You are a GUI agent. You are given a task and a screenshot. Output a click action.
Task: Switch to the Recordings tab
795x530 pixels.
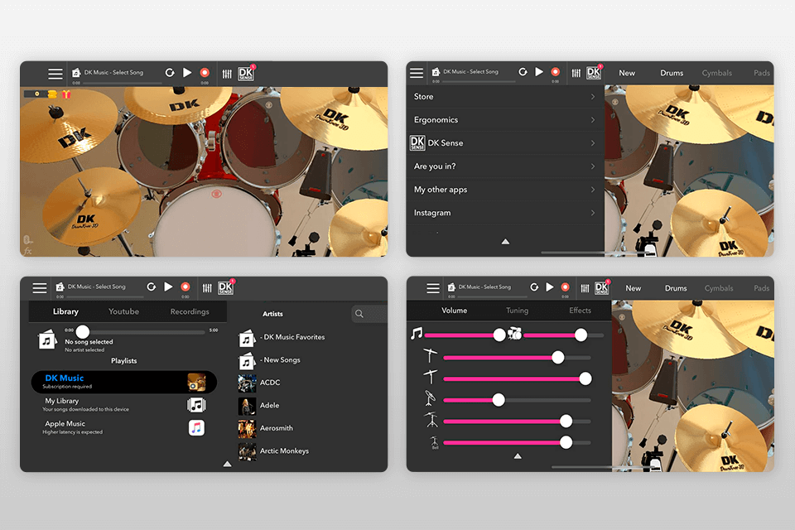[x=190, y=311]
